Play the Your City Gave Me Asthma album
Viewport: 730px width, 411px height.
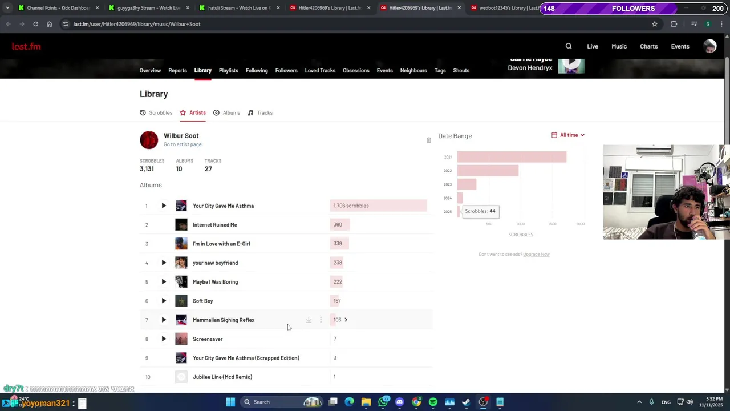164,205
